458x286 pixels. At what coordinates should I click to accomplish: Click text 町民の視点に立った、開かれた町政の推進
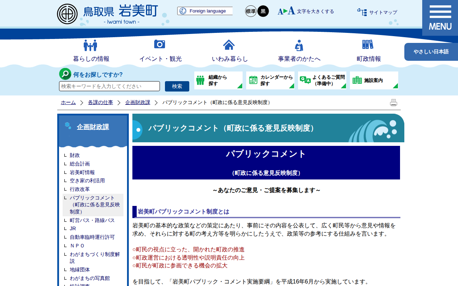coord(189,250)
